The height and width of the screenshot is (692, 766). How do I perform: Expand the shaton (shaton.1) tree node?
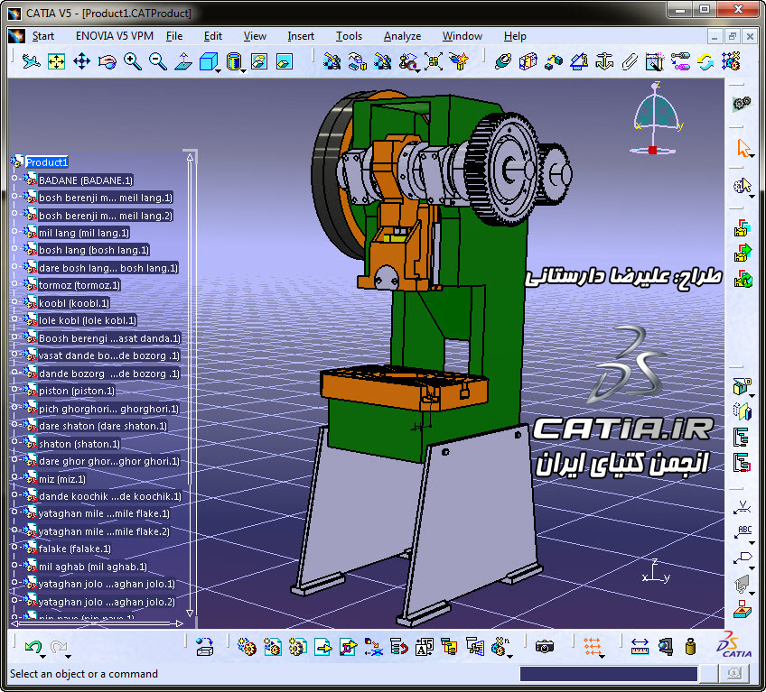click(x=14, y=442)
